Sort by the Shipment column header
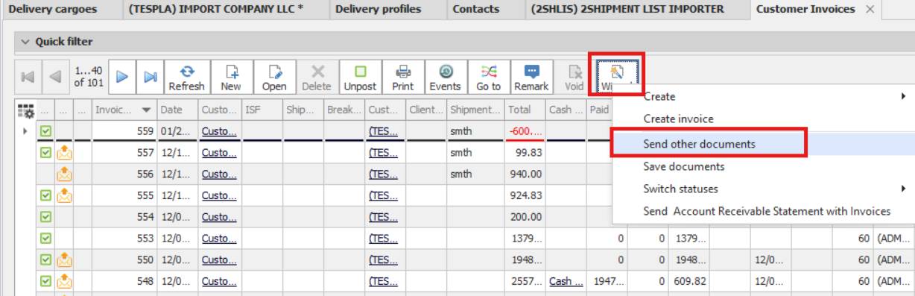 [475, 110]
